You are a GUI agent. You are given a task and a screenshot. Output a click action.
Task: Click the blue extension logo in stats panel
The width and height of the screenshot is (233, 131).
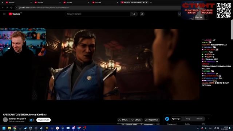coord(167,119)
